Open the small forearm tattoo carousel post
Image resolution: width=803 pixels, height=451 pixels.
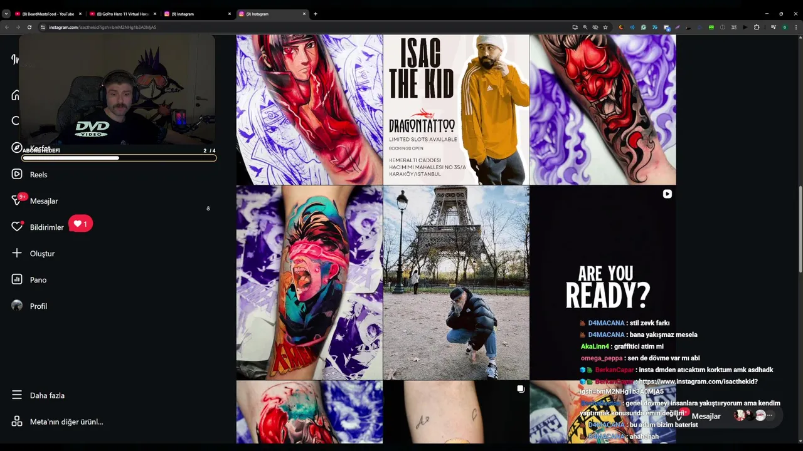456,412
